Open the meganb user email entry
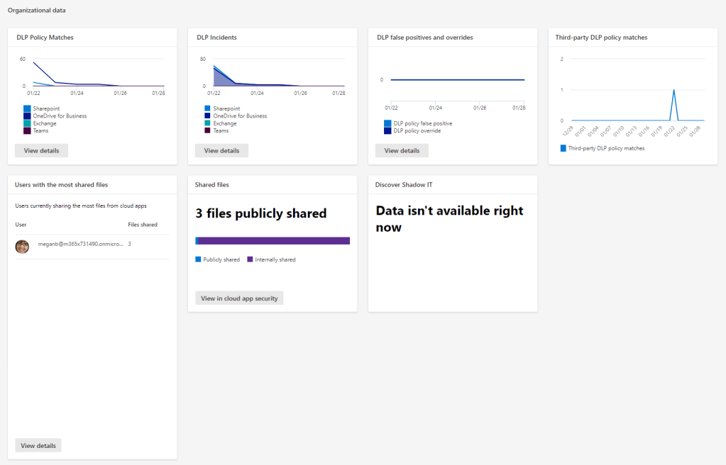 coord(80,244)
